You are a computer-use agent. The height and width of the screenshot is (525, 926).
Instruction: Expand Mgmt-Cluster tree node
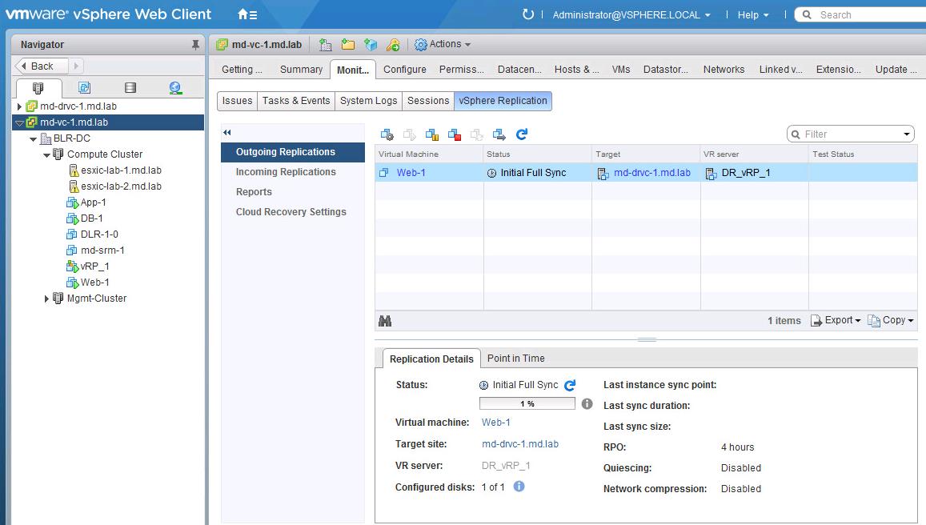[x=46, y=299]
